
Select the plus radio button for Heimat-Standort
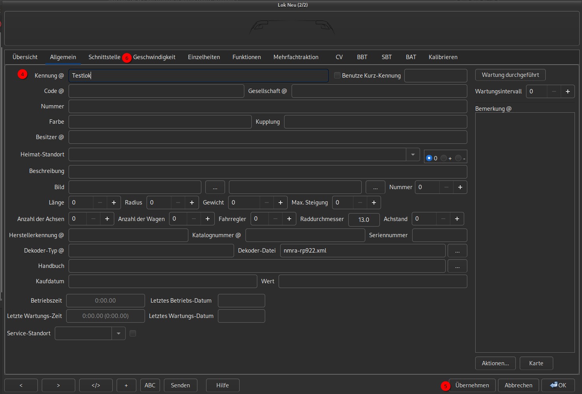(444, 158)
